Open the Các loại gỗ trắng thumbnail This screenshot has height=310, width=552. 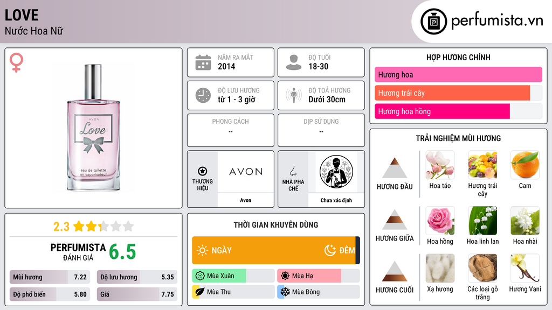tap(482, 268)
